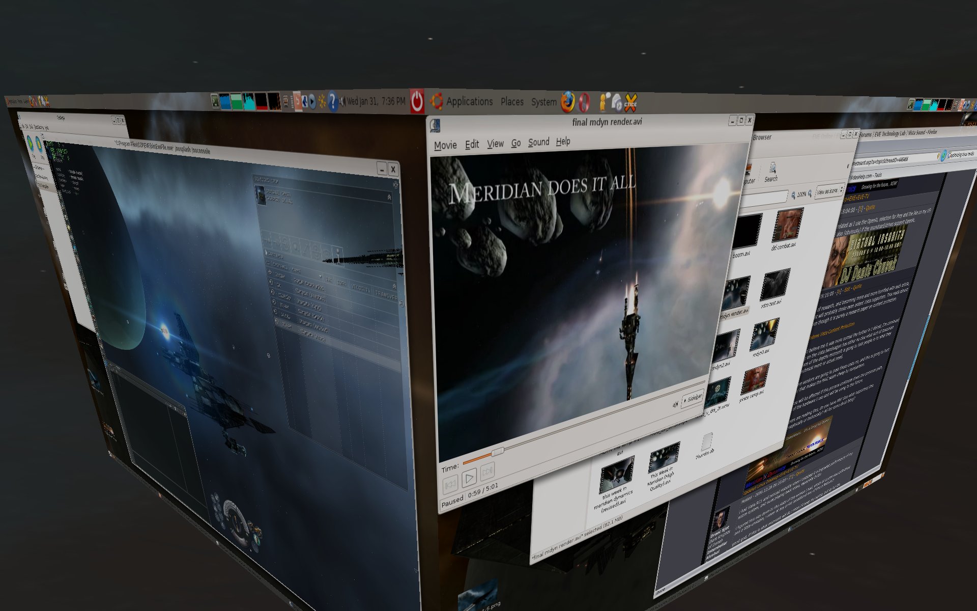
Task: Mute audio with the player's speaker button
Action: pyautogui.click(x=675, y=404)
